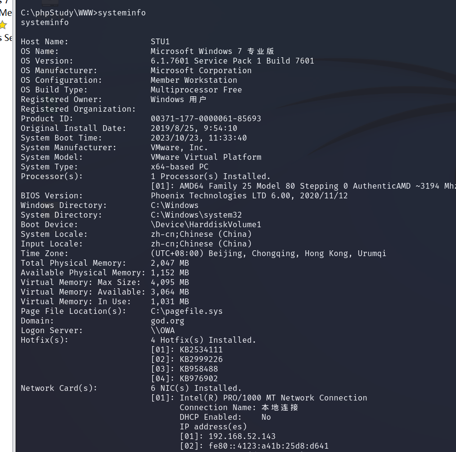This screenshot has width=456, height=452.
Task: Click the domain value "god.org"
Action: click(x=168, y=321)
